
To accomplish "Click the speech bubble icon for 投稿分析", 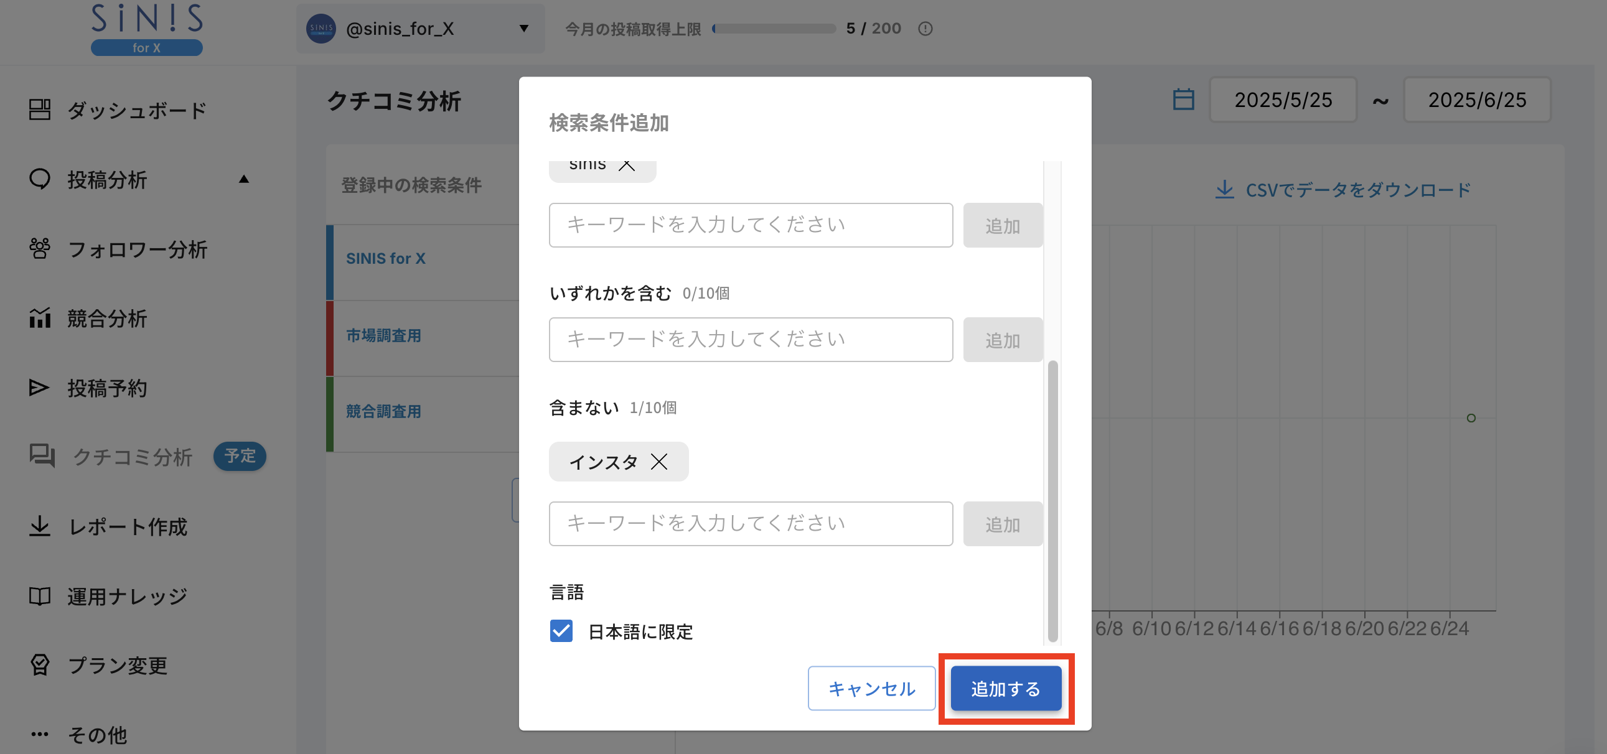I will 40,179.
